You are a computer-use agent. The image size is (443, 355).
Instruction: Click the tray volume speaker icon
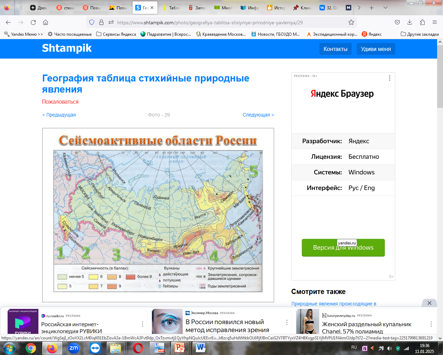click(390, 348)
